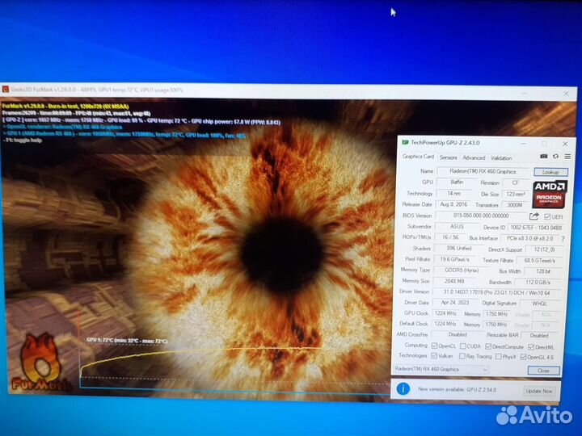Click the Device ID value field
The image size is (582, 436).
536,228
